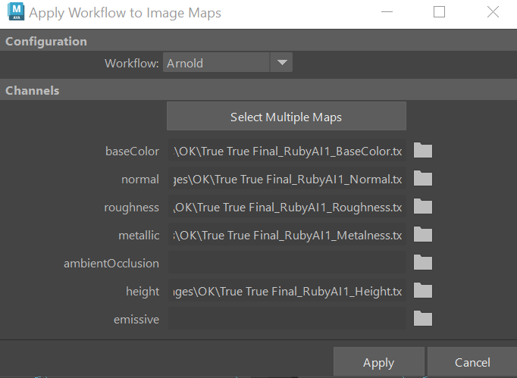Close the Apply Workflow window

[x=492, y=13]
